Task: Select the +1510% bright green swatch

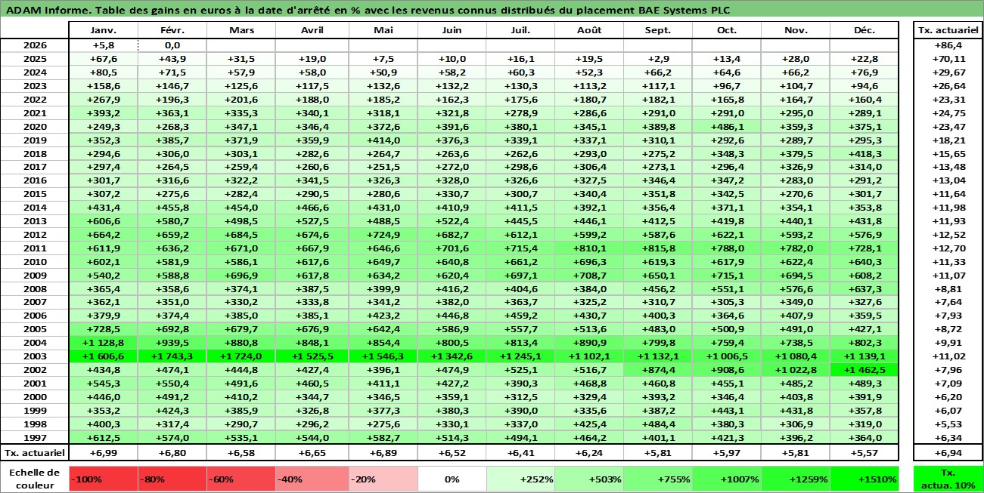Action: [x=864, y=479]
